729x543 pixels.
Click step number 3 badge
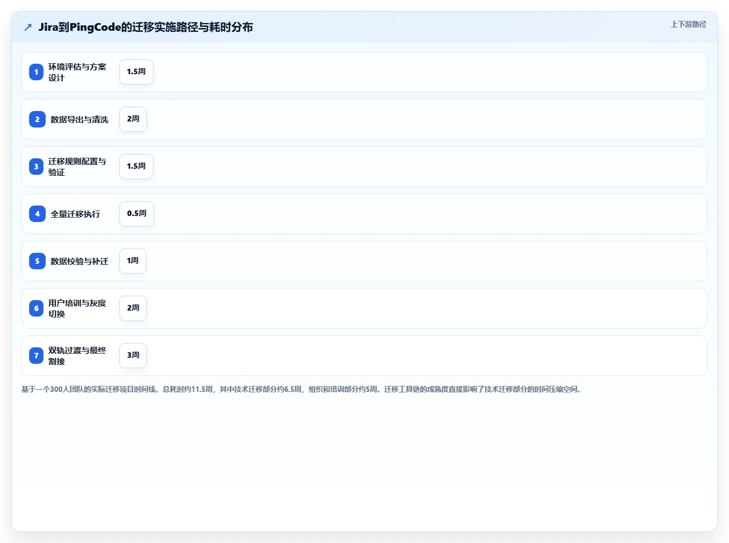coord(36,167)
